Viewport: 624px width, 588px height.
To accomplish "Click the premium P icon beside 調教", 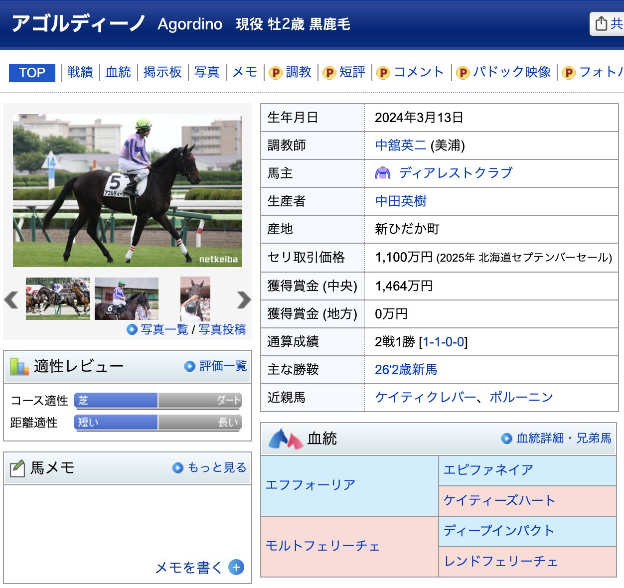I will tap(275, 73).
